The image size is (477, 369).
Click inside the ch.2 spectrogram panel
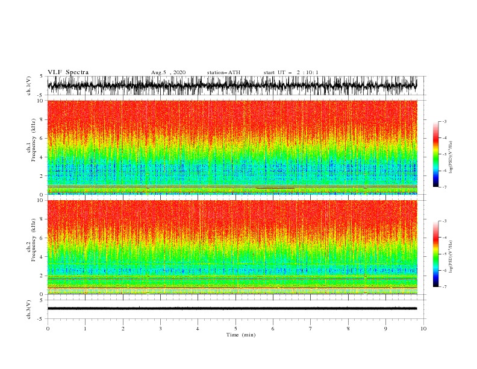[232, 247]
